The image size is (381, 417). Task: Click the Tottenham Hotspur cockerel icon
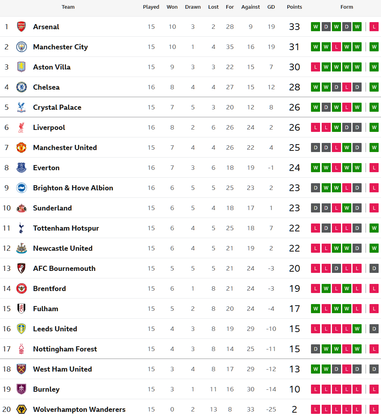click(x=21, y=228)
